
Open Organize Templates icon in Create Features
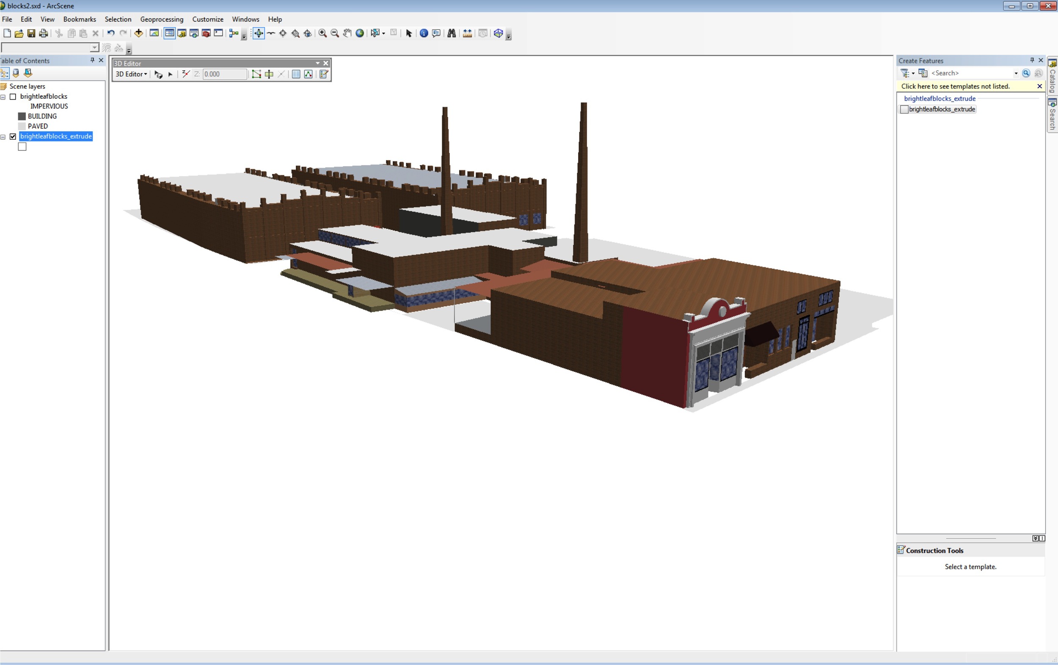(923, 73)
